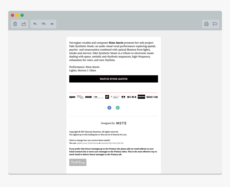Print the email via the printer icon
230x187 pixels.
point(206,24)
